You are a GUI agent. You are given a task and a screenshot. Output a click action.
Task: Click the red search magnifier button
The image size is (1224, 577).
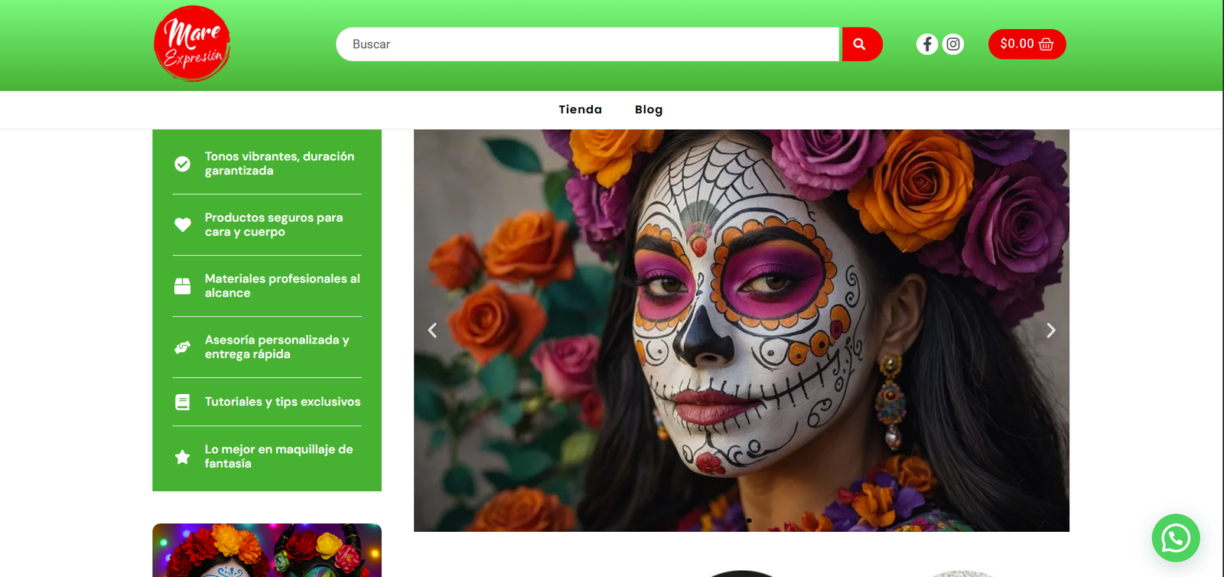pos(861,44)
